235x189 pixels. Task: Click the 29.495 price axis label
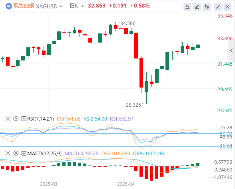click(x=225, y=90)
